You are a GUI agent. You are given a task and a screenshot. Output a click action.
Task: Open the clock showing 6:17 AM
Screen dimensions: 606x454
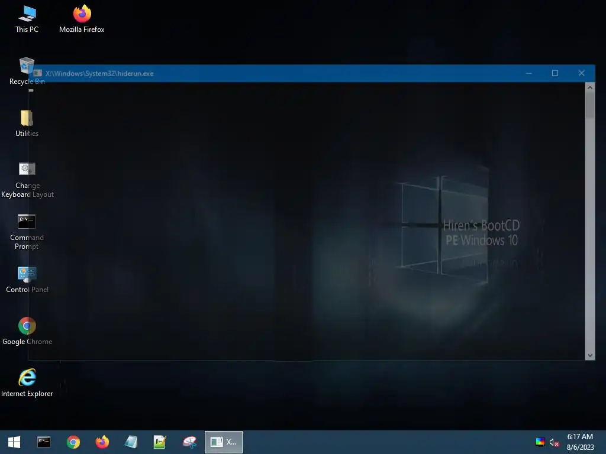pyautogui.click(x=580, y=442)
